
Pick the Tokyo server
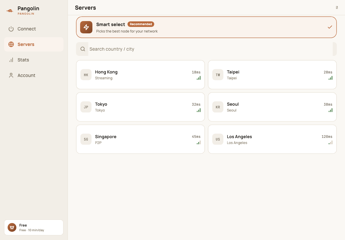[x=140, y=107]
